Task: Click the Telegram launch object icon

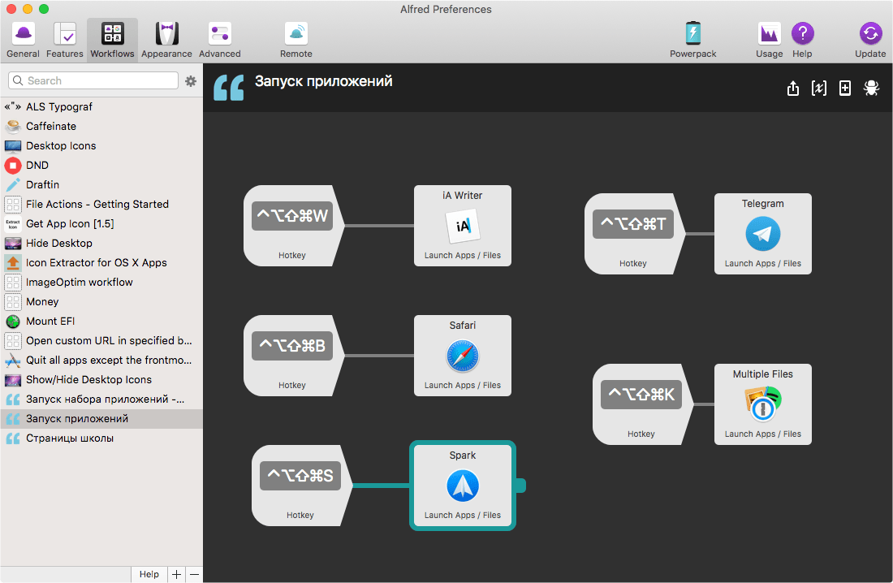Action: tap(763, 234)
